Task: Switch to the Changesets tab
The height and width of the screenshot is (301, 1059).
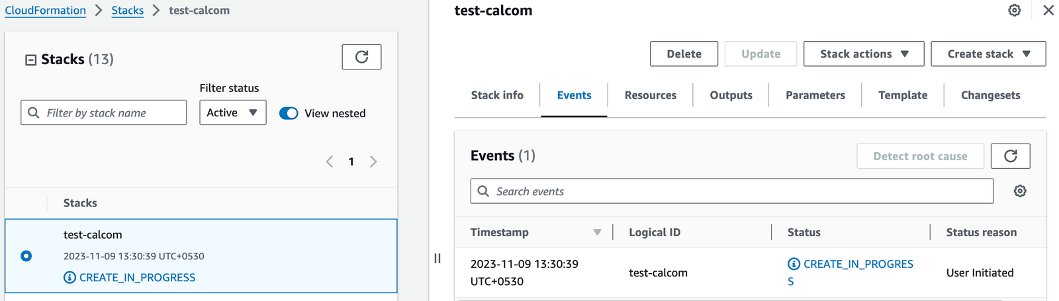Action: click(x=990, y=95)
